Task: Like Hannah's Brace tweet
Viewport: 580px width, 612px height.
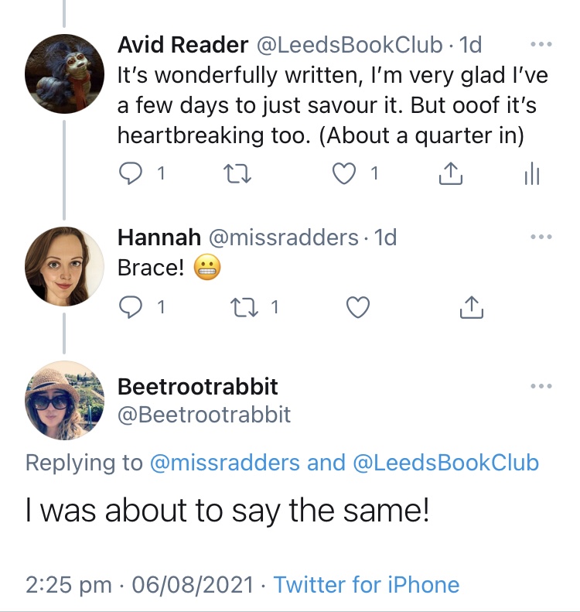Action: coord(357,308)
